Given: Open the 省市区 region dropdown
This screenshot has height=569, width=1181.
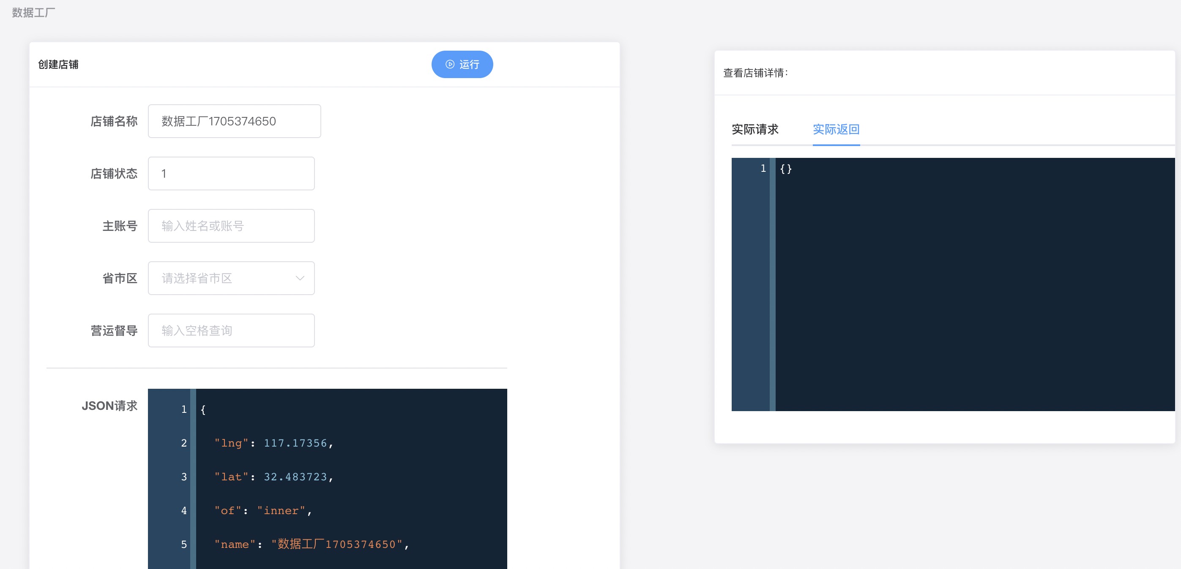Looking at the screenshot, I should (231, 278).
